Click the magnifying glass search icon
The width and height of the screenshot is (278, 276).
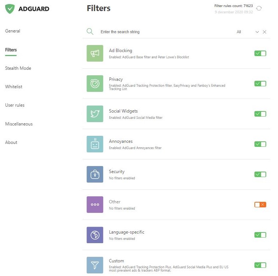click(90, 31)
